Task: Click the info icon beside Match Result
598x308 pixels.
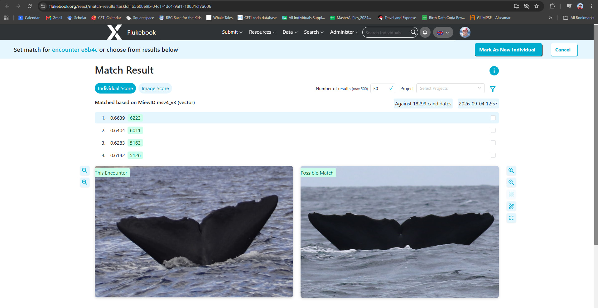Action: point(494,71)
